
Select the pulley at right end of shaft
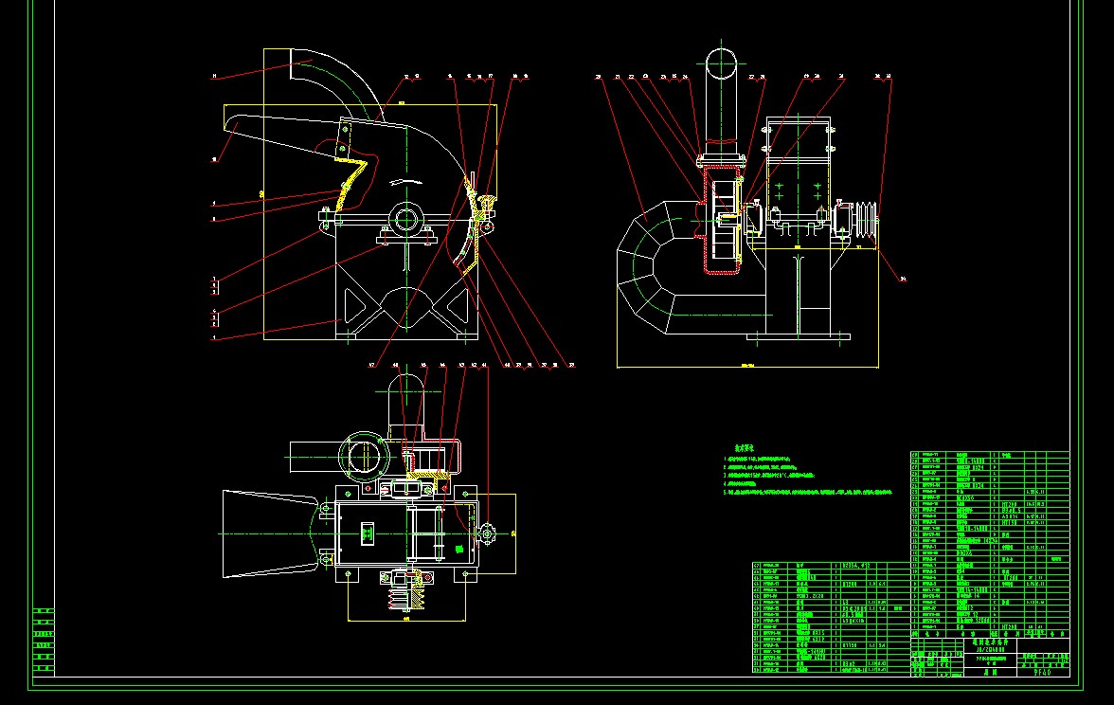pos(864,222)
